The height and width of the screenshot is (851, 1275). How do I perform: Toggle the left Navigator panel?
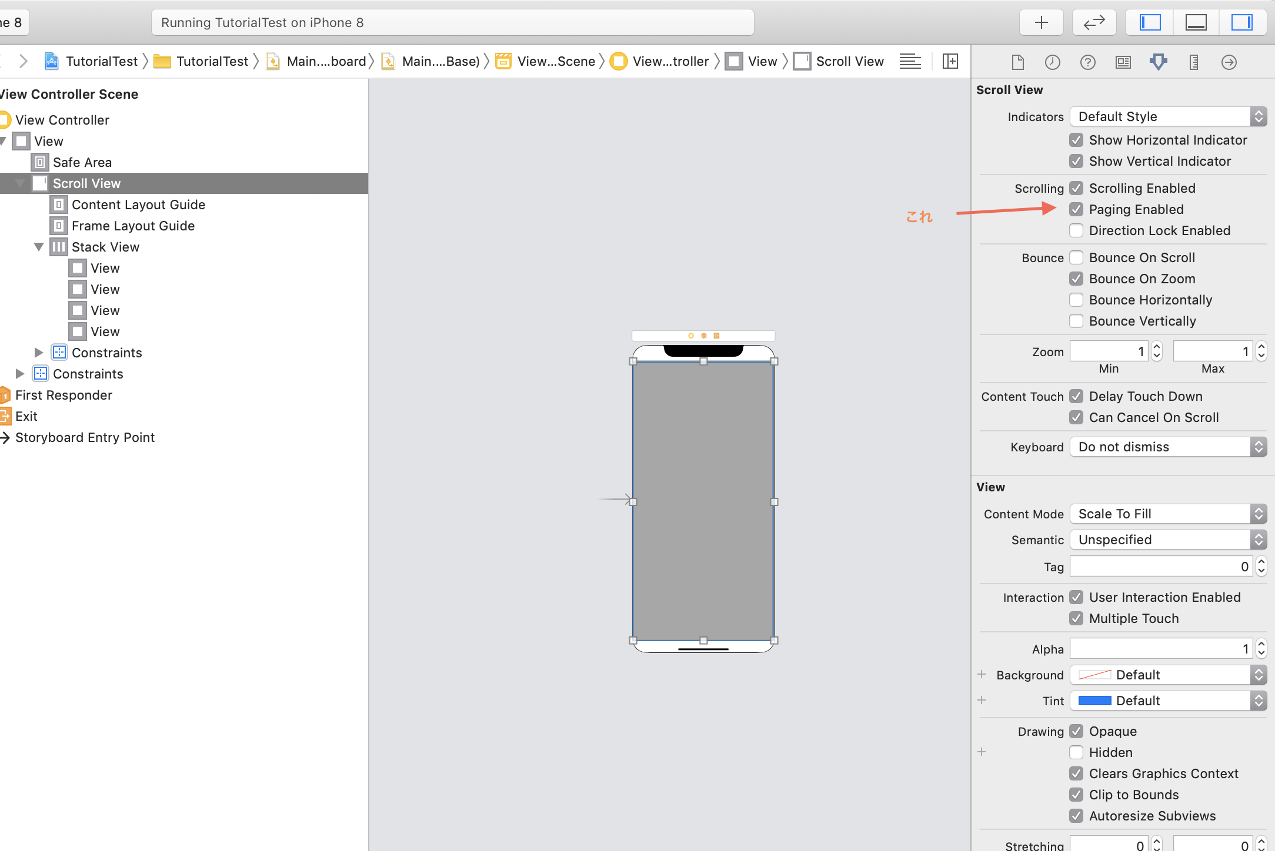(x=1150, y=23)
